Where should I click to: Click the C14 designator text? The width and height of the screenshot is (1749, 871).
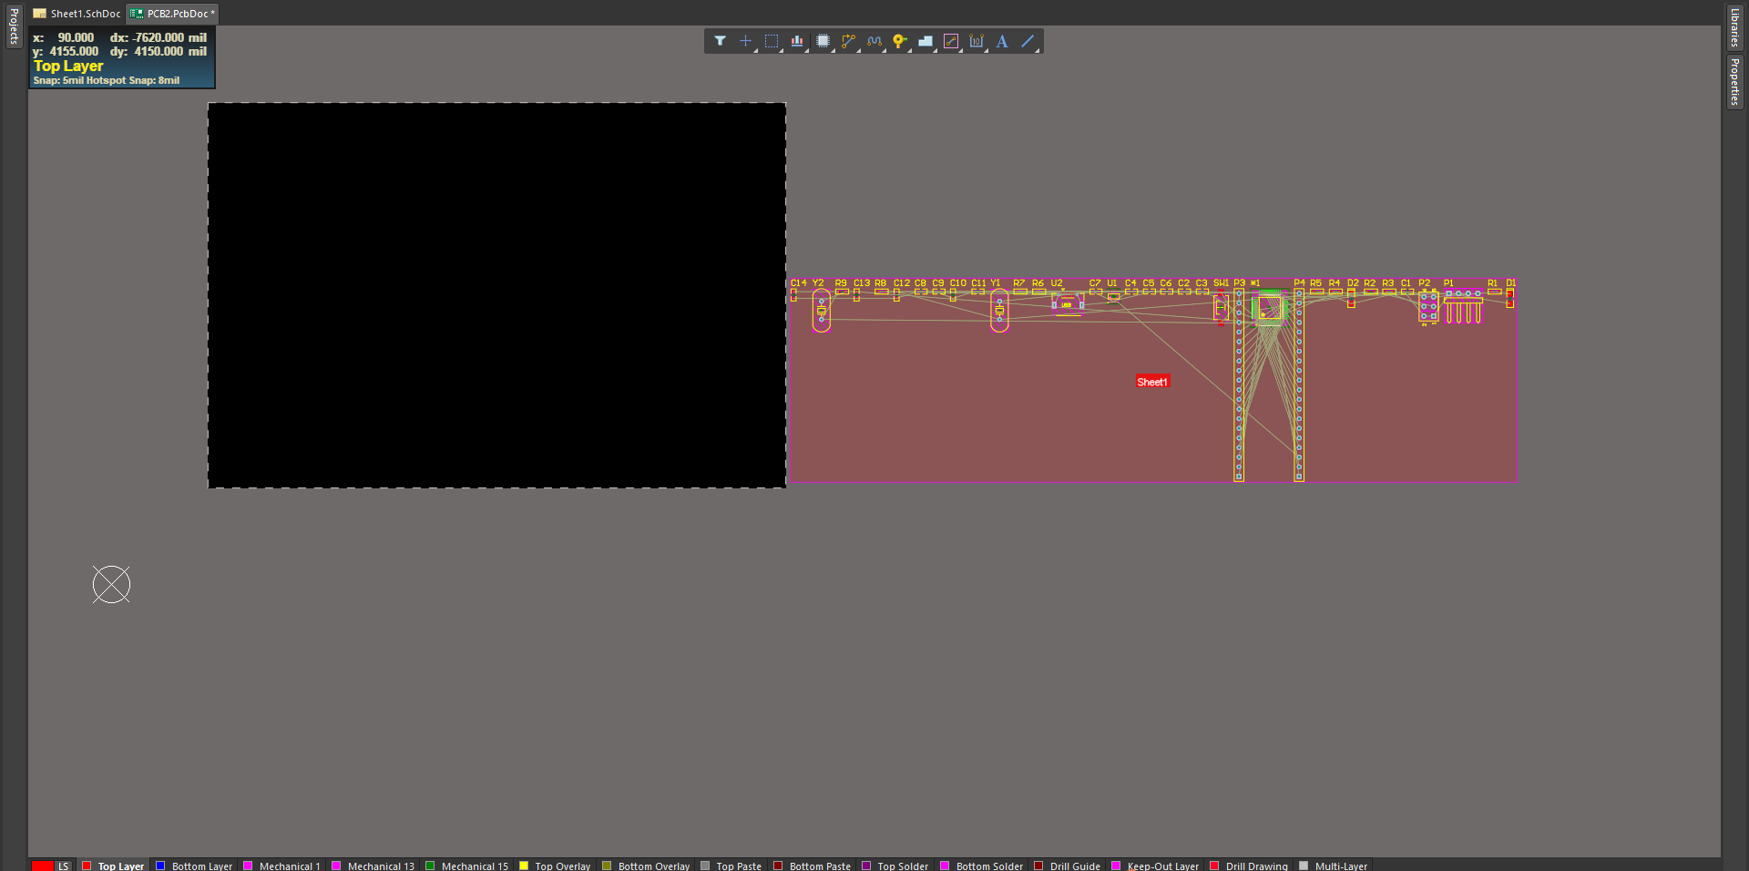[x=799, y=283]
